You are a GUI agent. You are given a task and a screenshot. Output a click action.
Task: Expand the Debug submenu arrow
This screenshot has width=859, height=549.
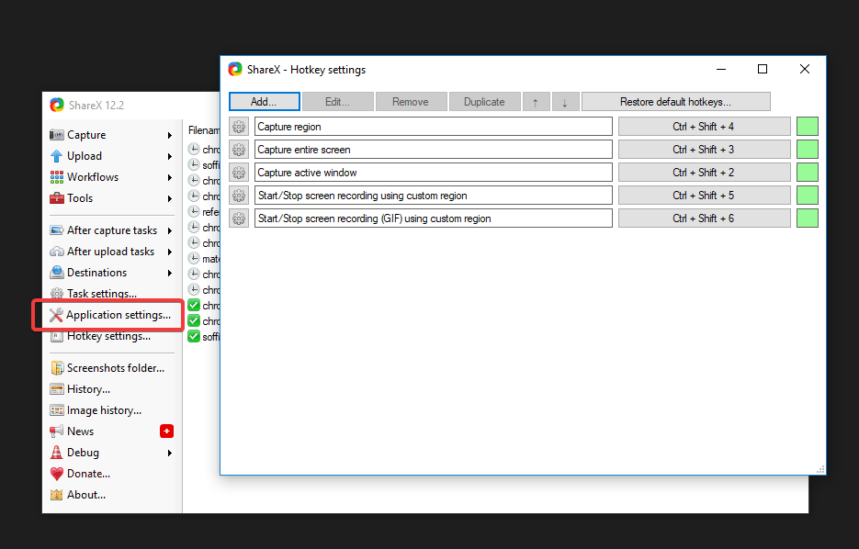tap(170, 453)
